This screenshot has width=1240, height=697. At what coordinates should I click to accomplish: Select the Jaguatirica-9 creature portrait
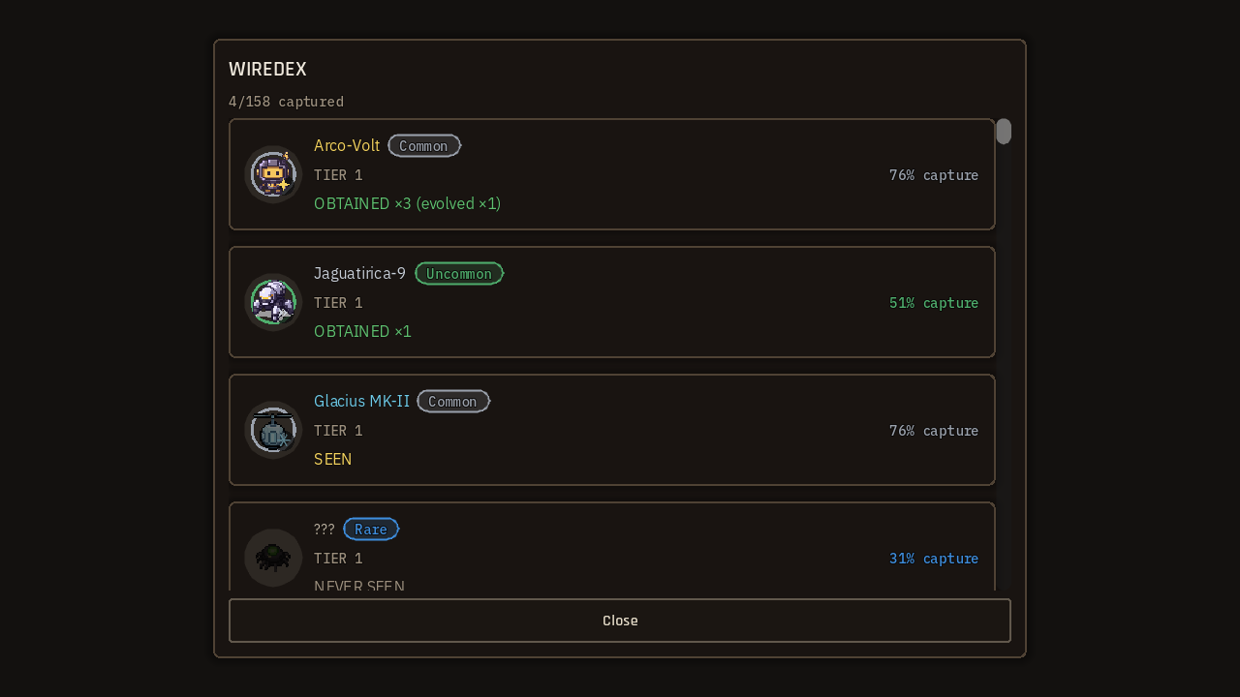click(x=273, y=302)
